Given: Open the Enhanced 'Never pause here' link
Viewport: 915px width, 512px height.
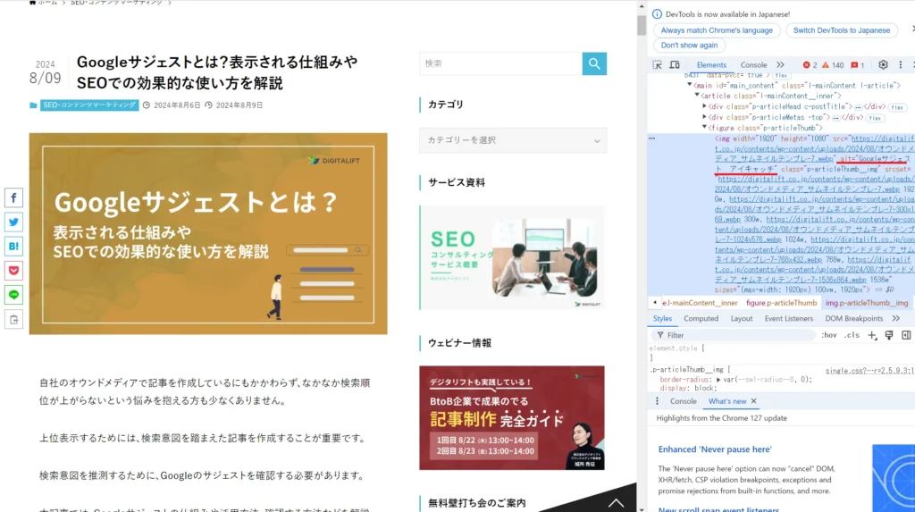Looking at the screenshot, I should (x=715, y=449).
